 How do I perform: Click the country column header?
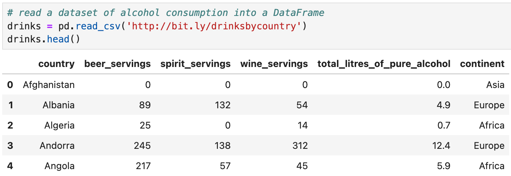(x=56, y=64)
